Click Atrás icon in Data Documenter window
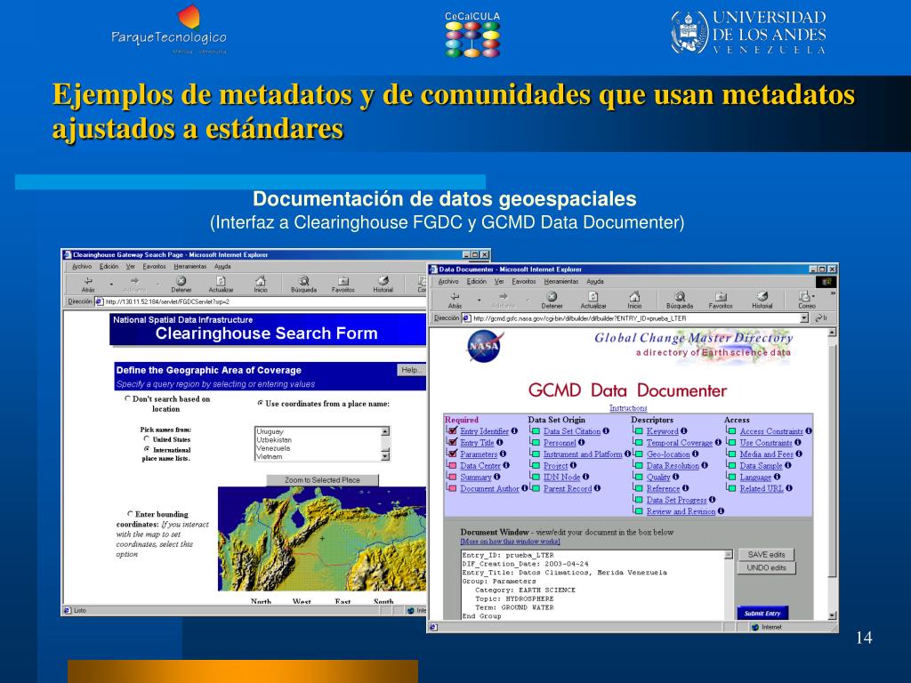 [455, 296]
